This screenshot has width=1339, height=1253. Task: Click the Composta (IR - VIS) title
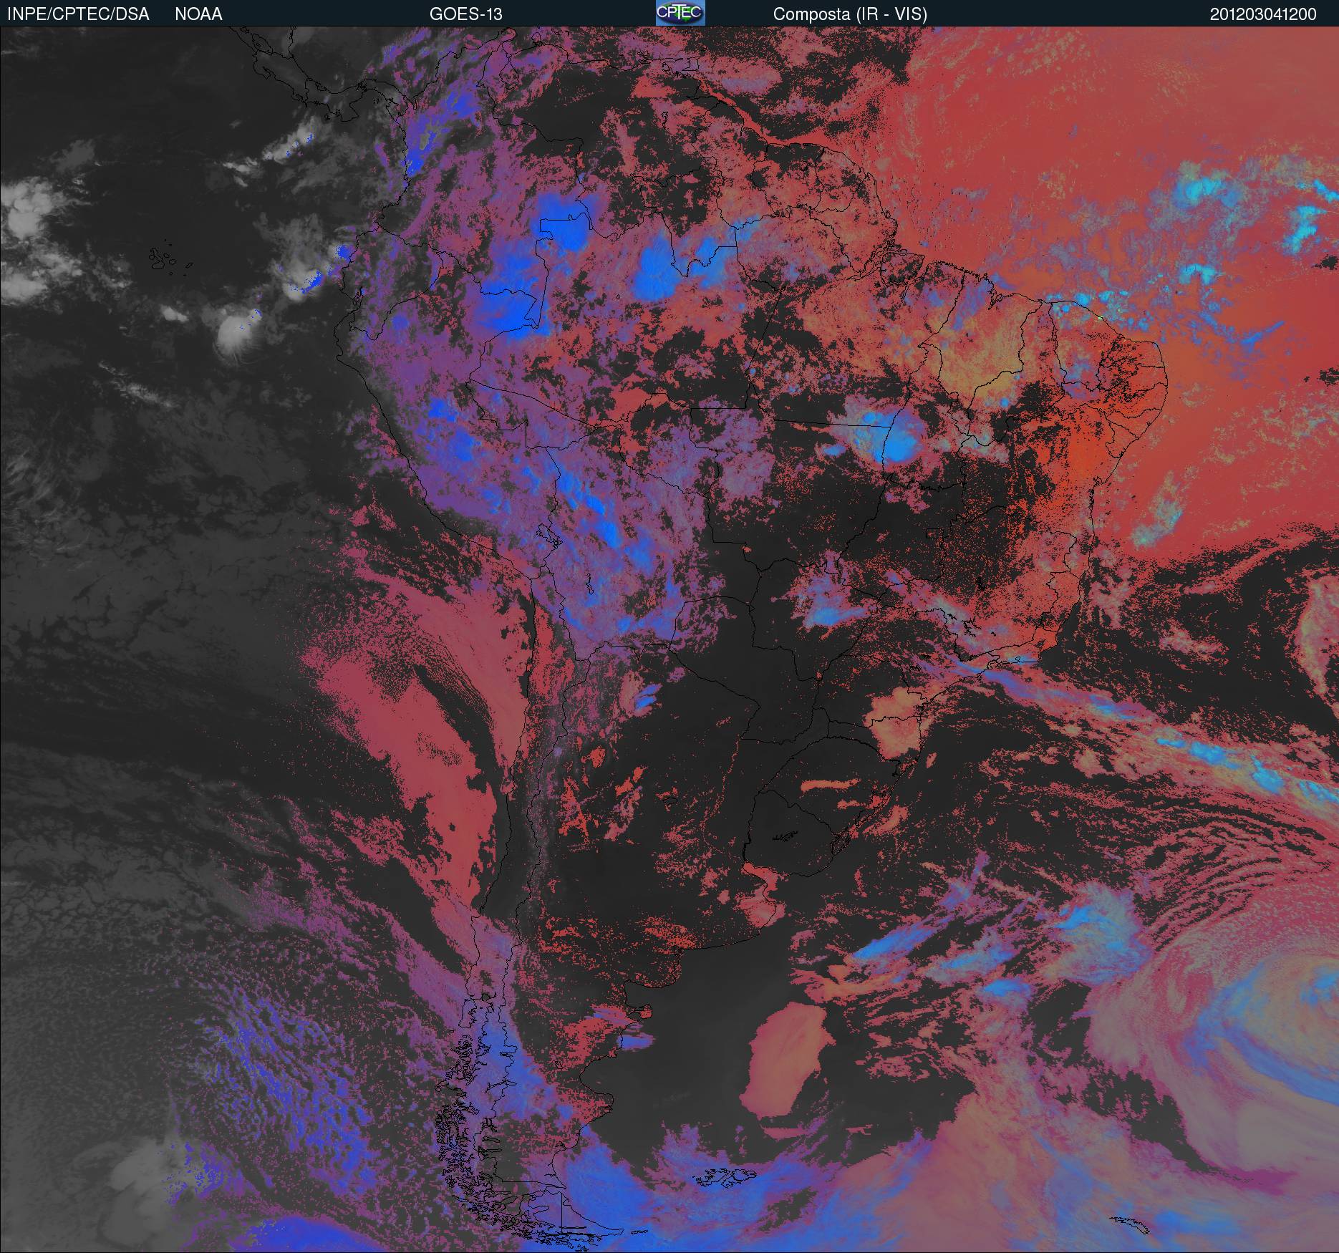pyautogui.click(x=850, y=14)
